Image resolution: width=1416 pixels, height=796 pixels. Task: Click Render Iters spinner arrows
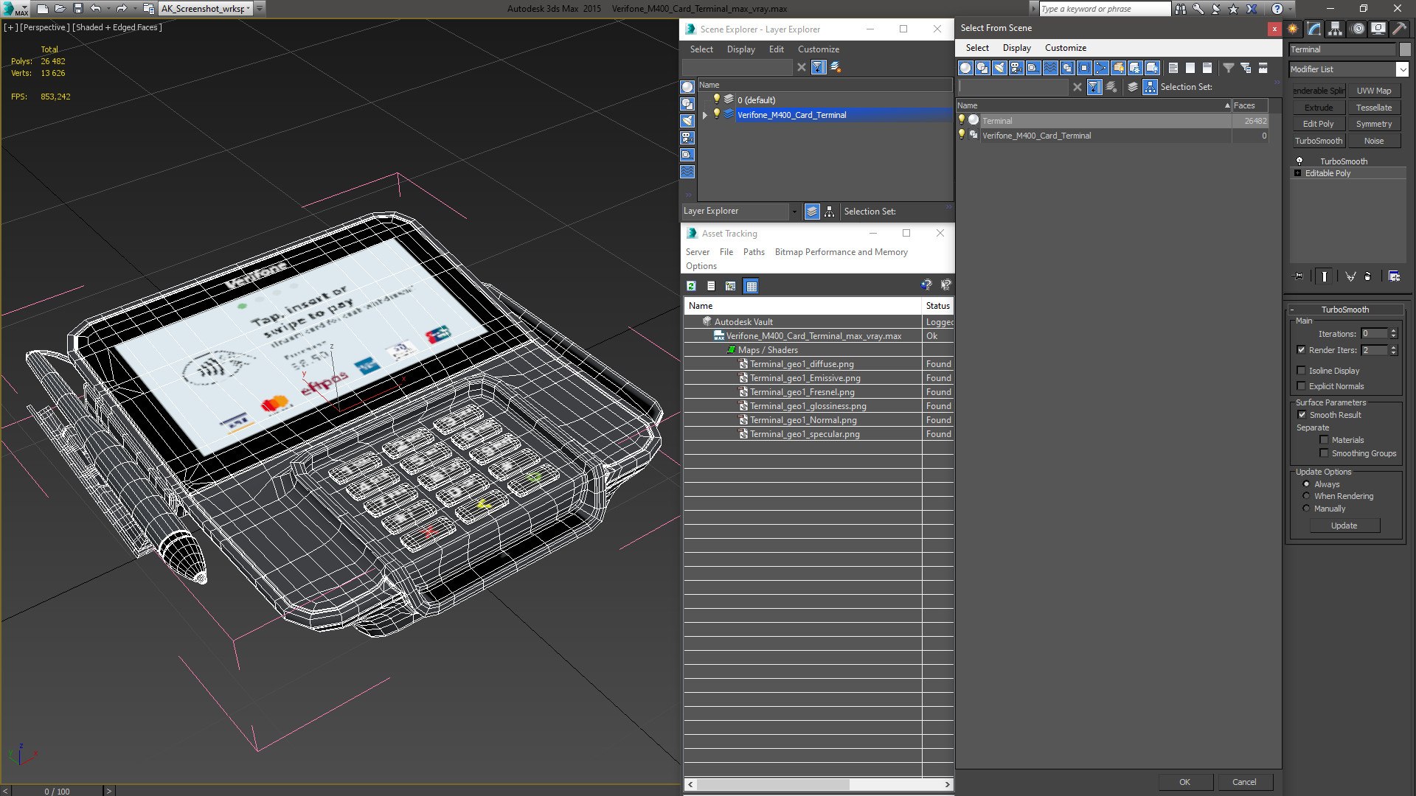(x=1393, y=350)
